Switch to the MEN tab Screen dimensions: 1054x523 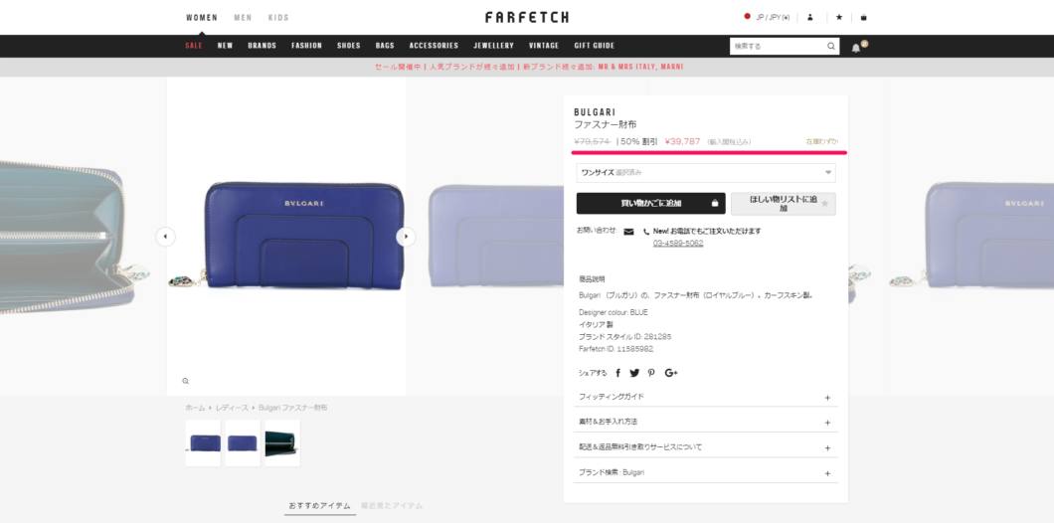pyautogui.click(x=243, y=18)
